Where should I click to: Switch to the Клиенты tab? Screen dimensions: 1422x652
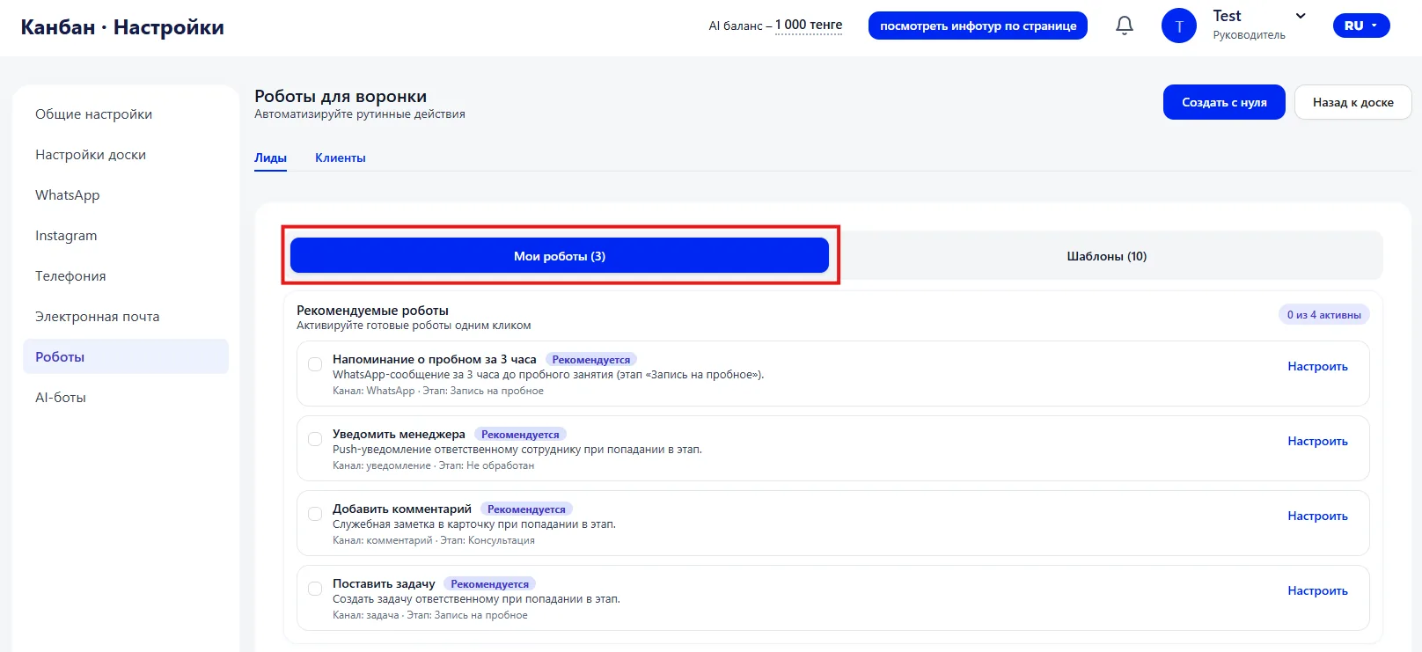[340, 158]
